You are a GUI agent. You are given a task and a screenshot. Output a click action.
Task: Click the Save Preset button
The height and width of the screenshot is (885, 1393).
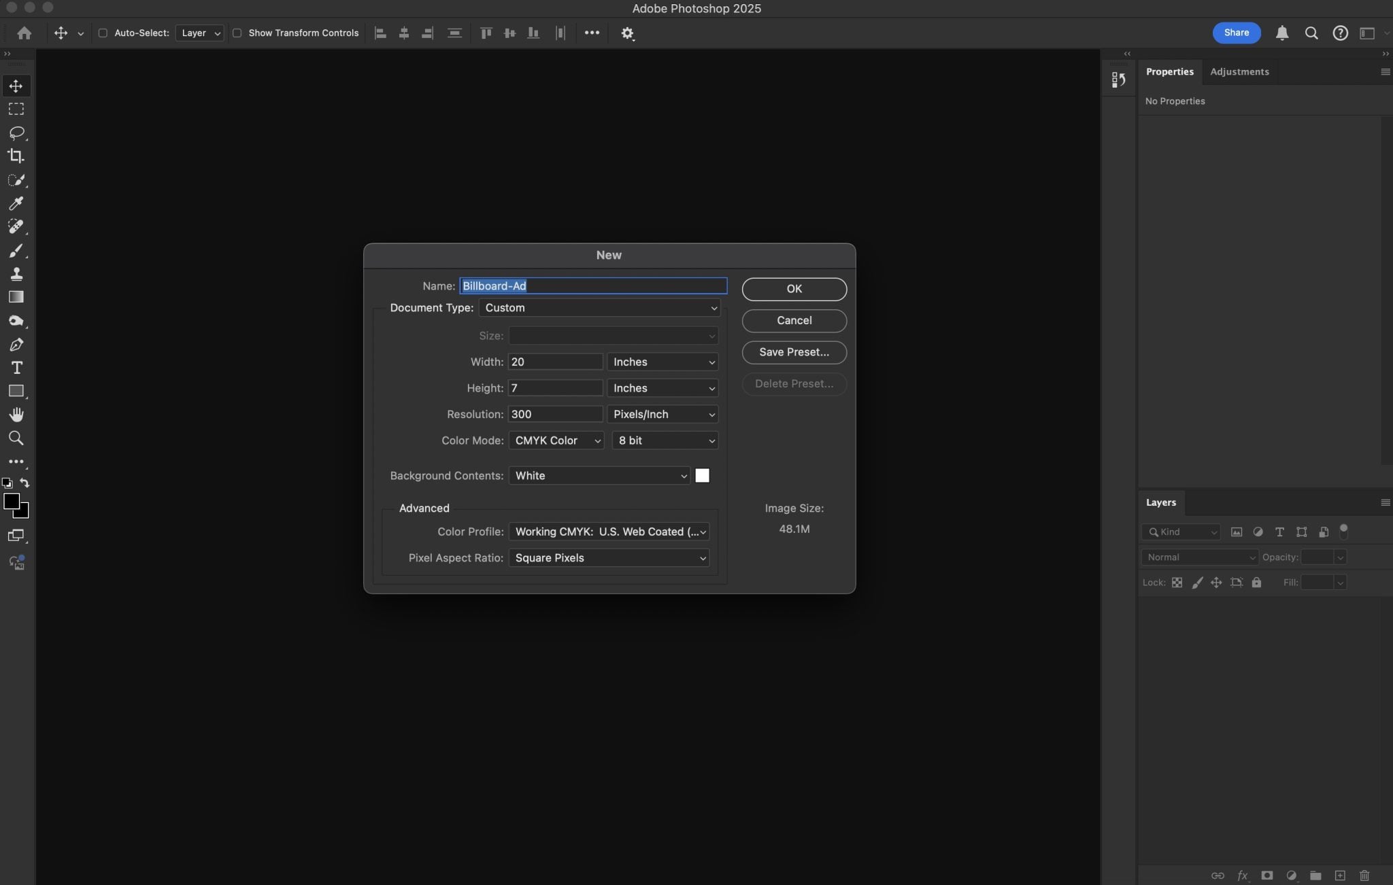tap(794, 352)
